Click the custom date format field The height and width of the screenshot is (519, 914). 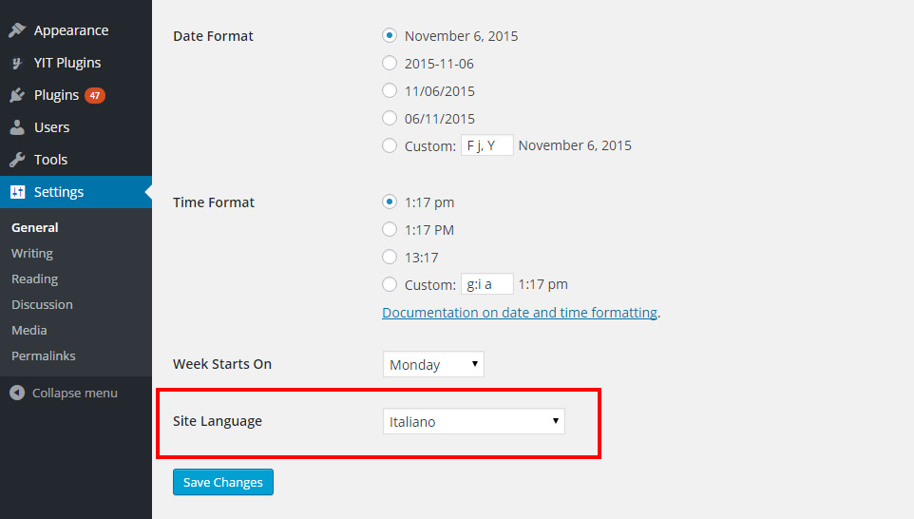(x=487, y=145)
